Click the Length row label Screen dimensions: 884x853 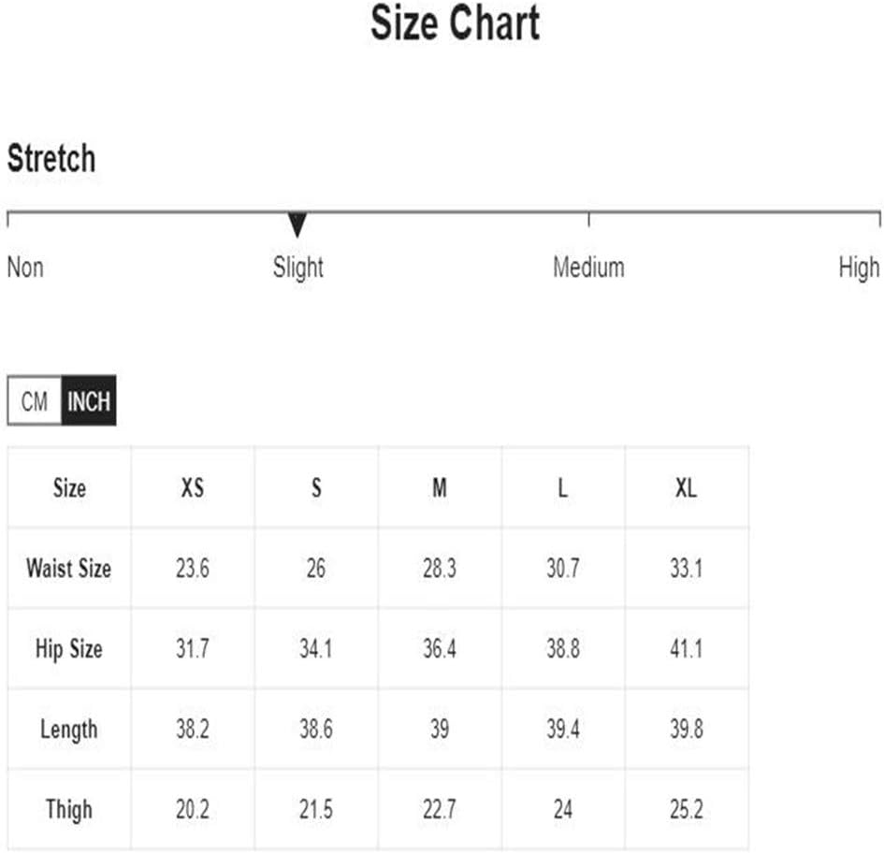69,729
